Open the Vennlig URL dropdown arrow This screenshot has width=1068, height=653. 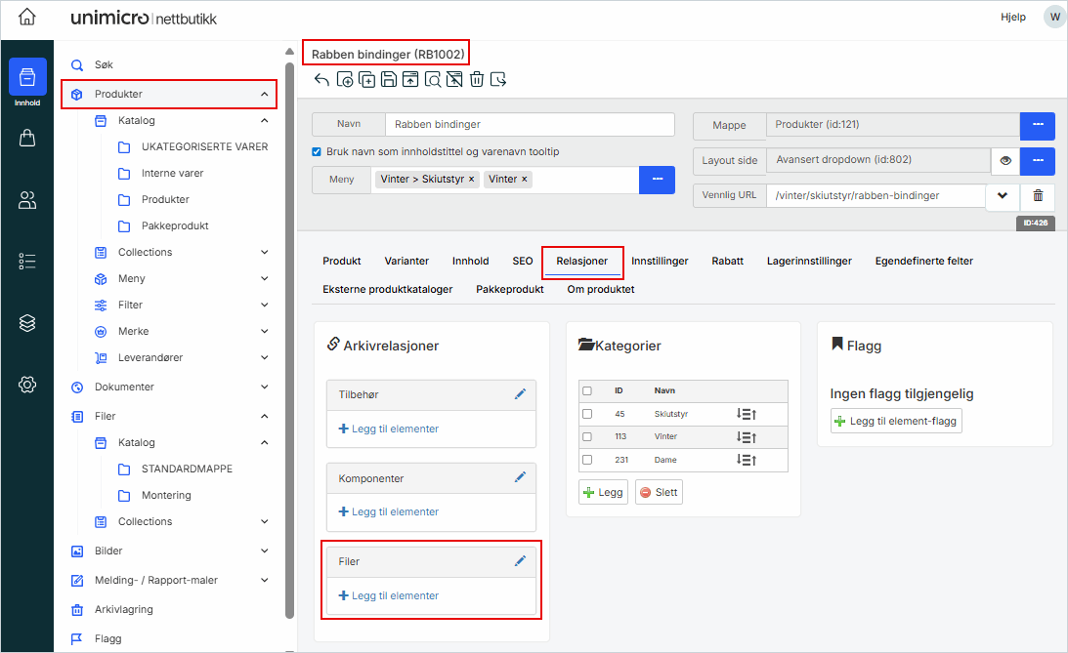tap(1002, 195)
